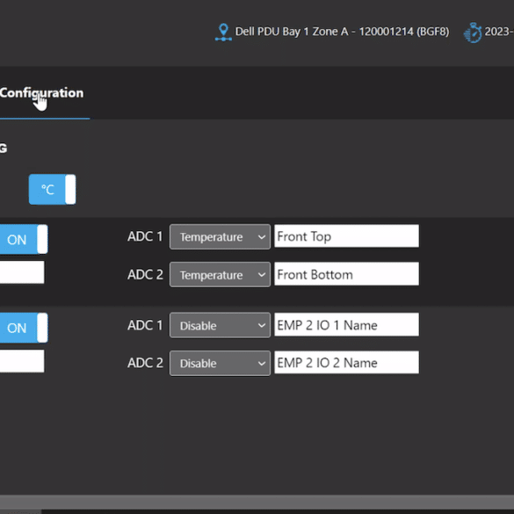
Task: Click the ADC 1 label beside EMP 2 IO 1
Action: (145, 325)
